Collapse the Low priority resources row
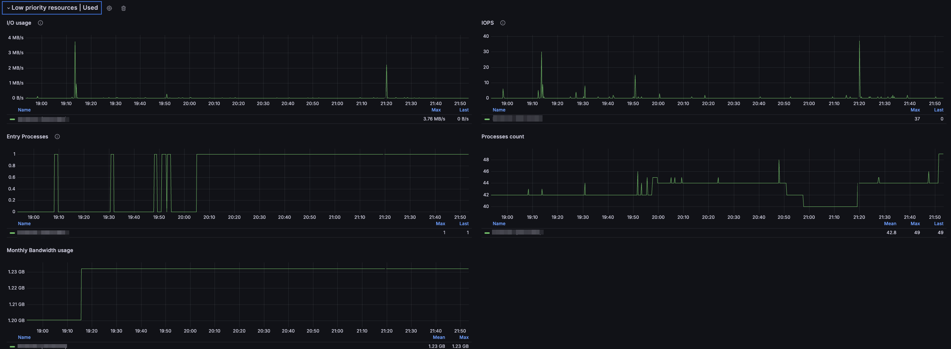 (x=52, y=8)
